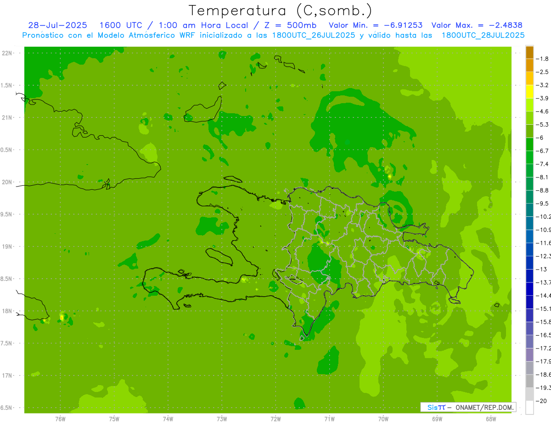Click the -8.1 colorbar value
This screenshot has width=551, height=425.
542,177
